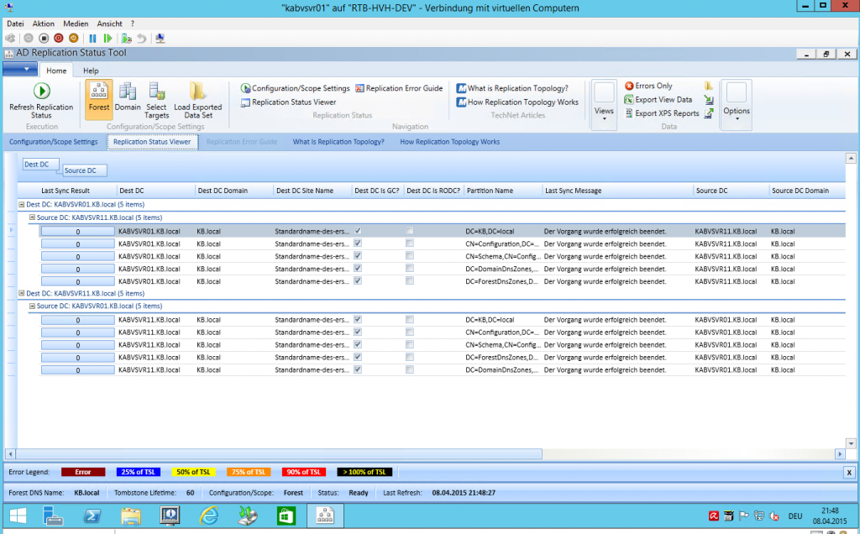Open the Medien menu
This screenshot has width=860, height=534.
click(x=76, y=24)
